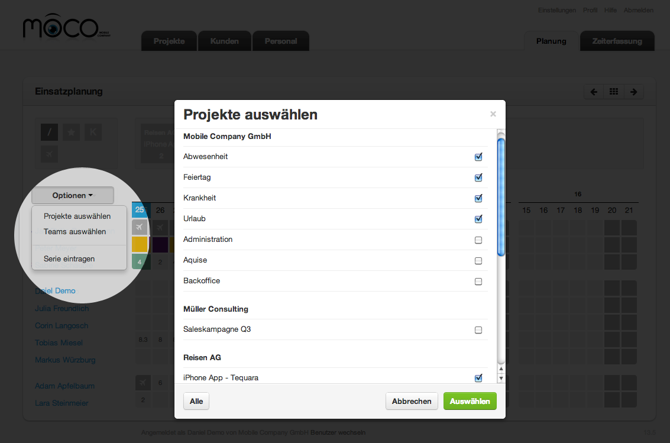The height and width of the screenshot is (443, 670).
Task: Choose Serie eintragen from menu
Action: (x=69, y=258)
